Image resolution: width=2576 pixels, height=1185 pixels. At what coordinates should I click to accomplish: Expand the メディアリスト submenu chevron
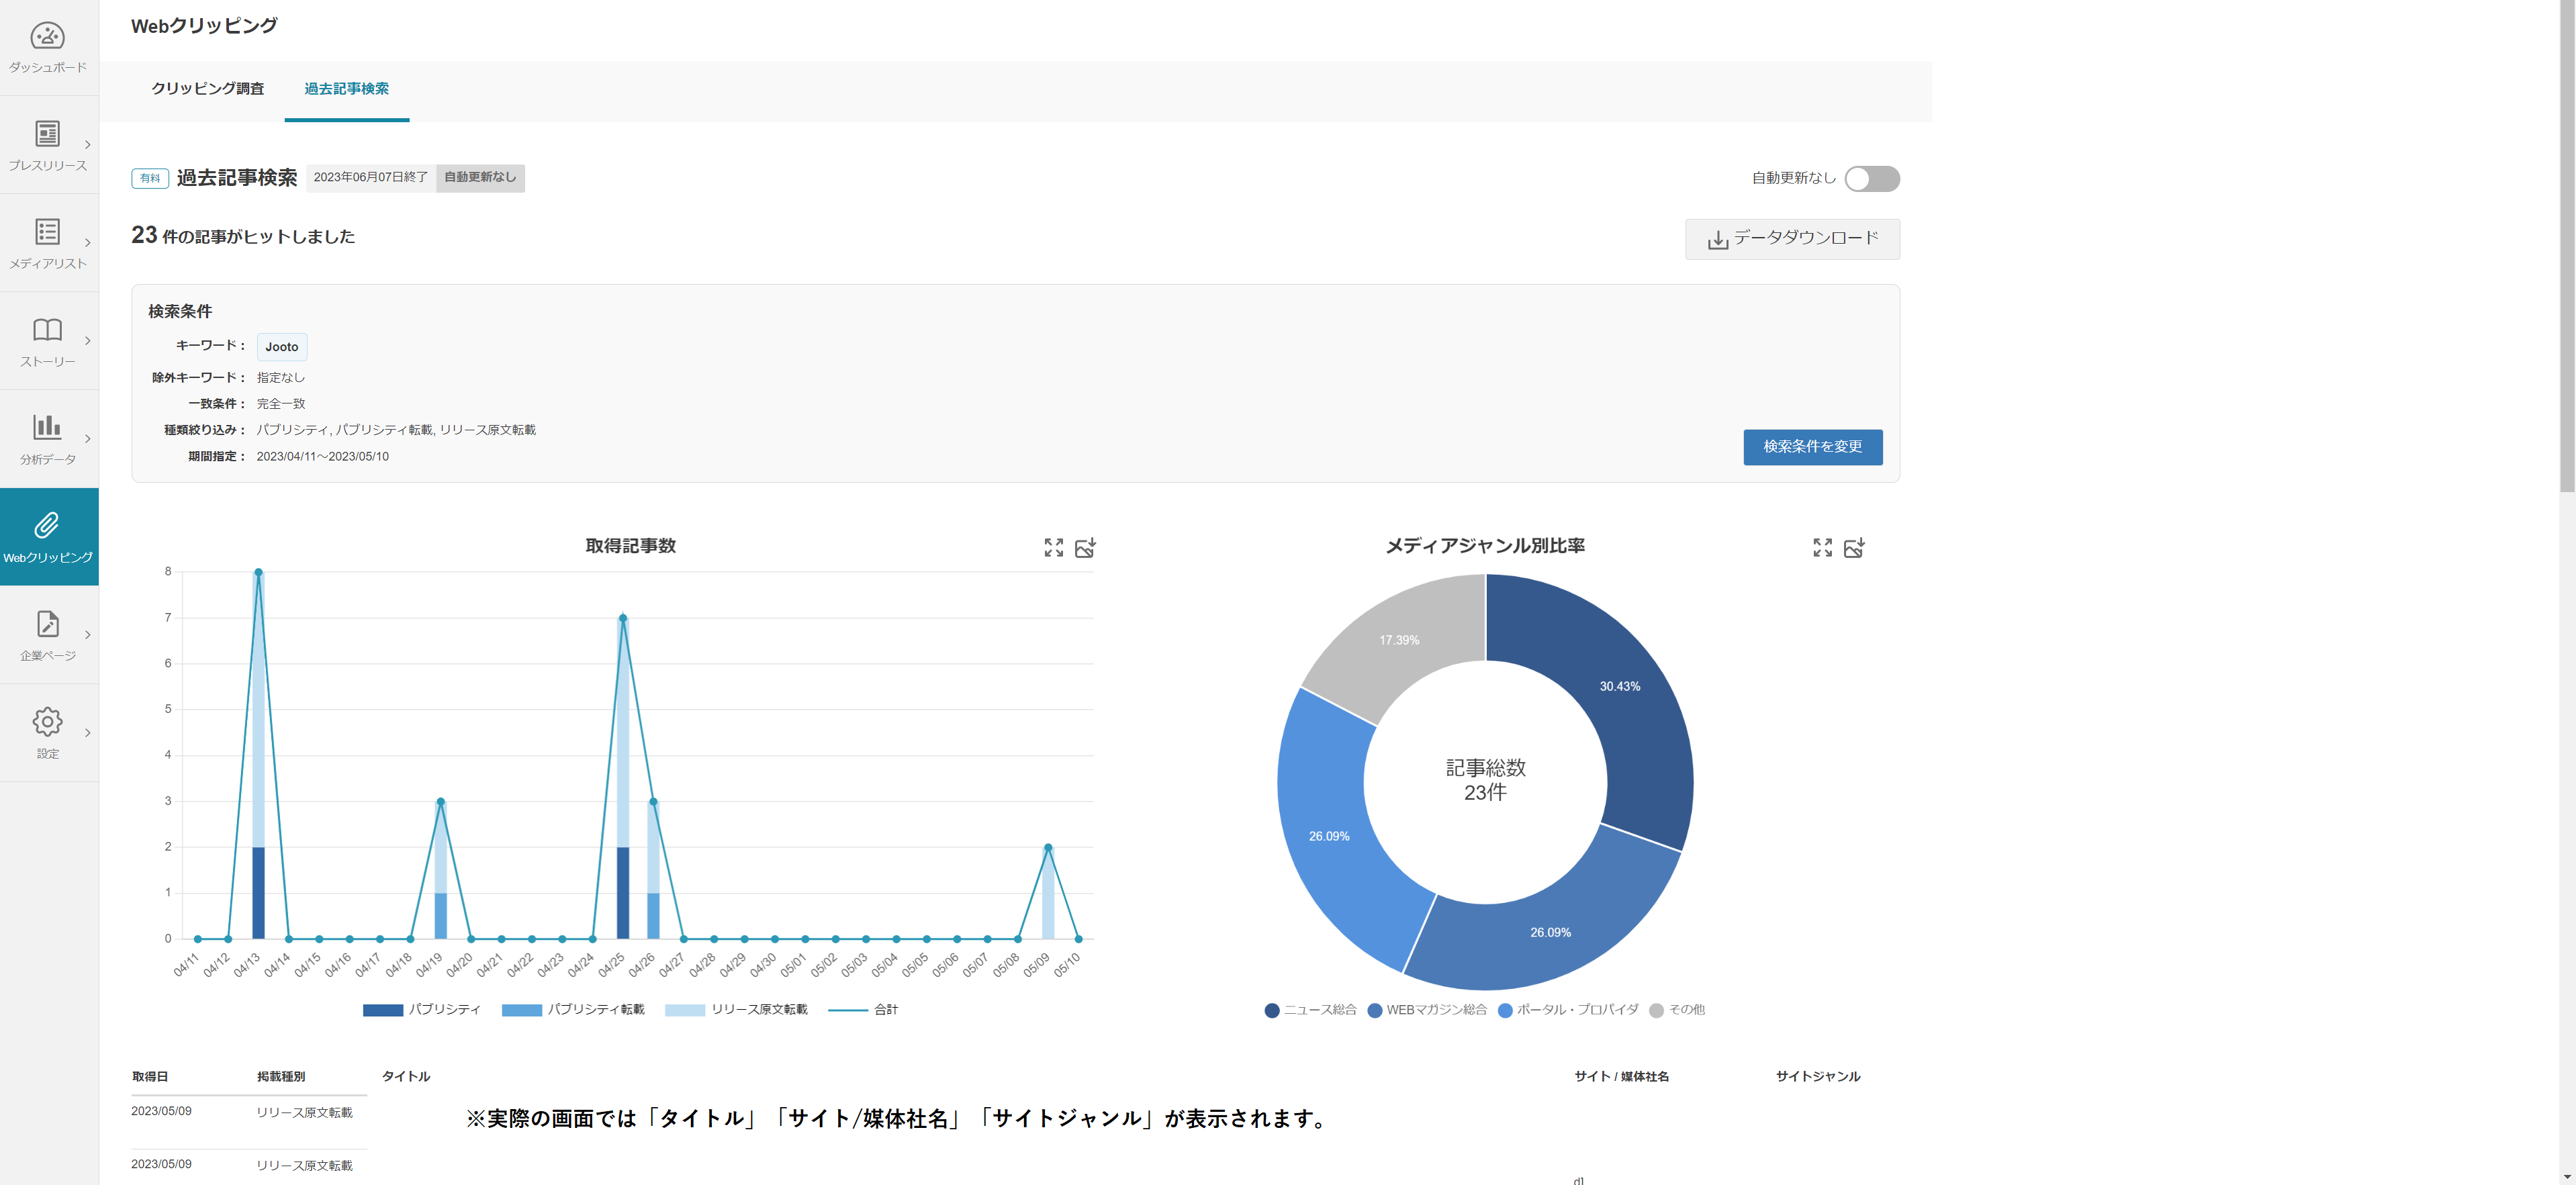point(88,243)
